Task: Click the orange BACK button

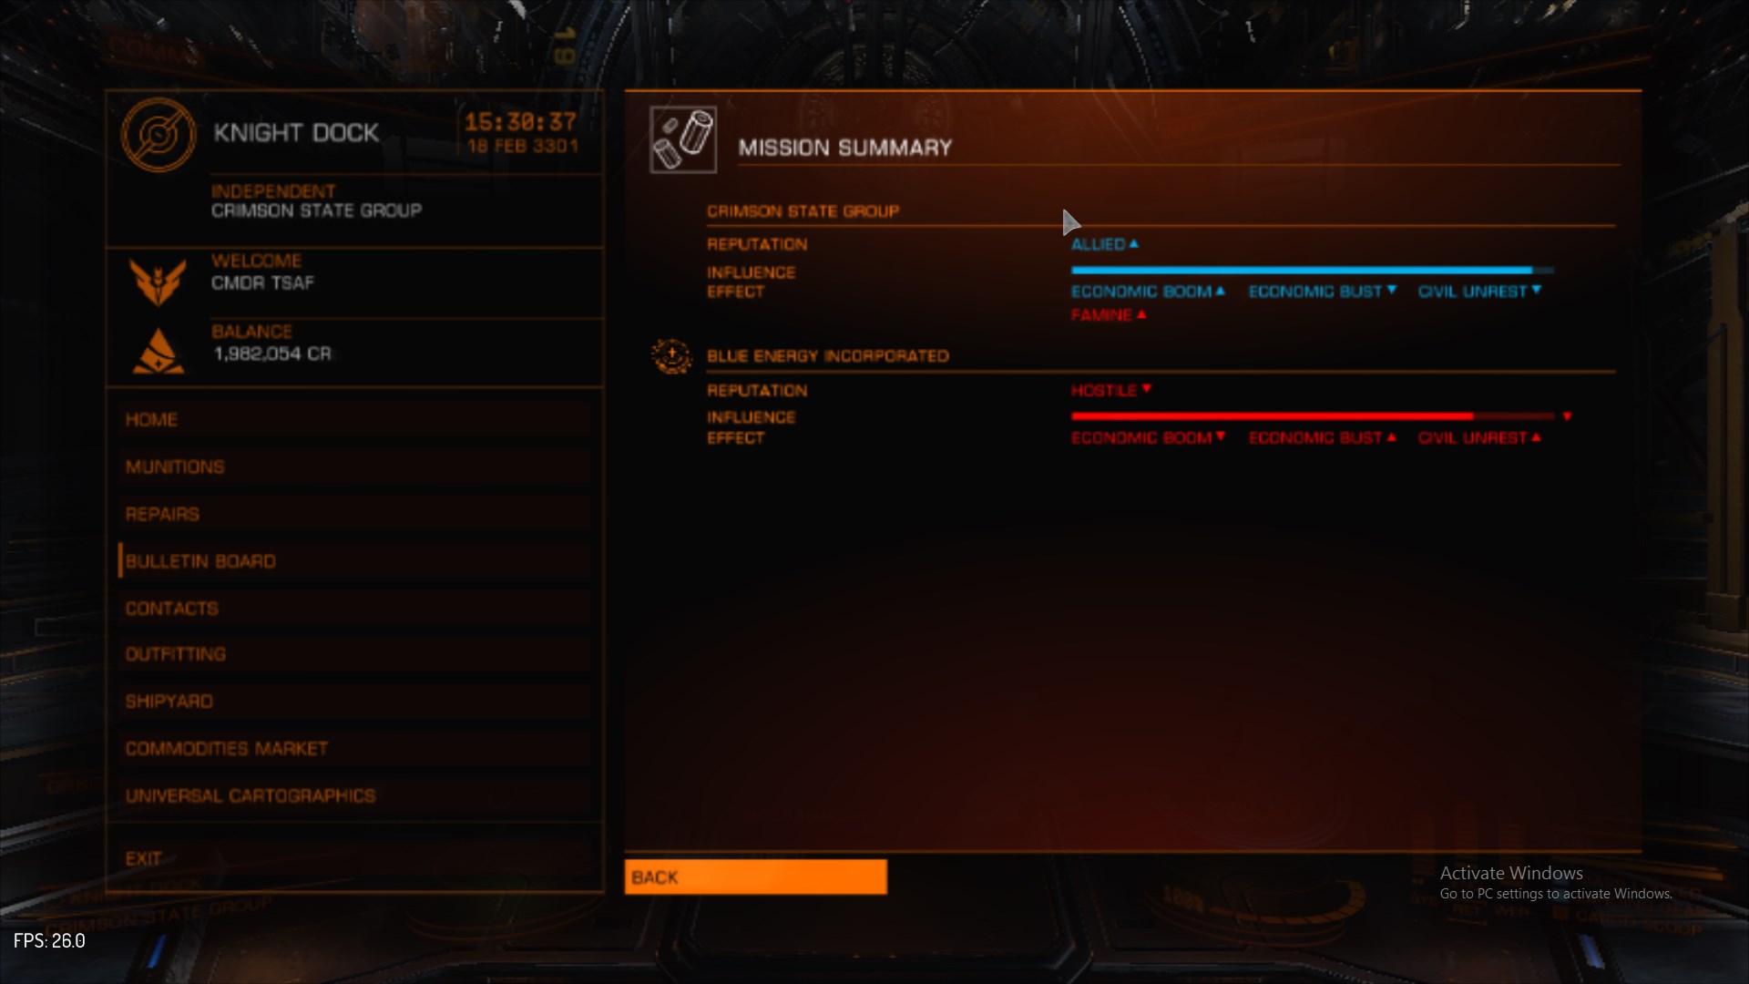Action: point(755,876)
